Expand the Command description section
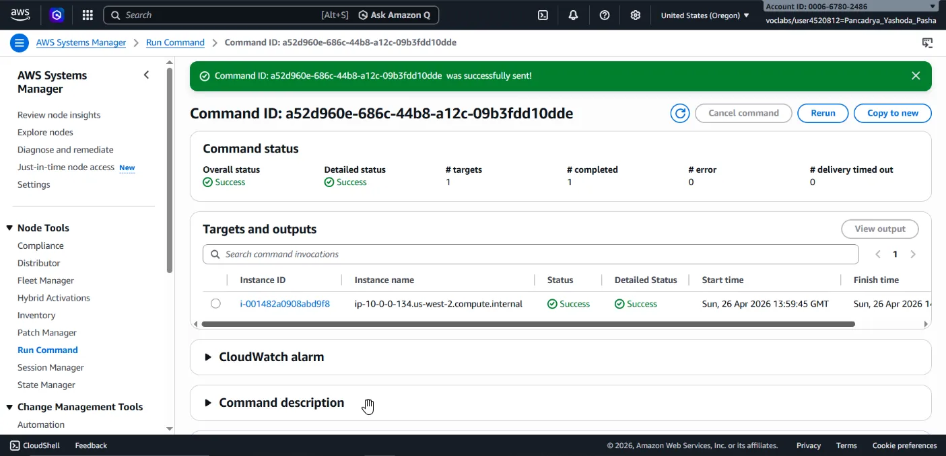Image resolution: width=946 pixels, height=456 pixels. (208, 403)
